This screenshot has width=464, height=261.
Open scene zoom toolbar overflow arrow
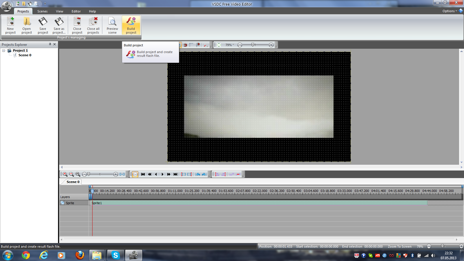276,46
